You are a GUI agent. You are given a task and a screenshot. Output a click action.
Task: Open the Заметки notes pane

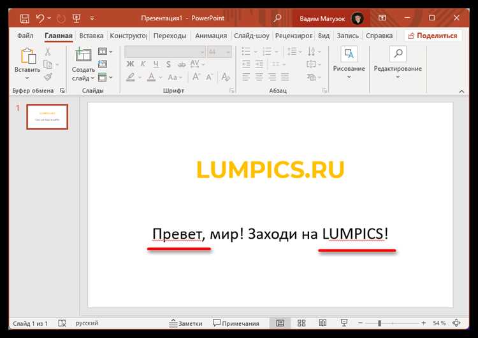click(185, 323)
